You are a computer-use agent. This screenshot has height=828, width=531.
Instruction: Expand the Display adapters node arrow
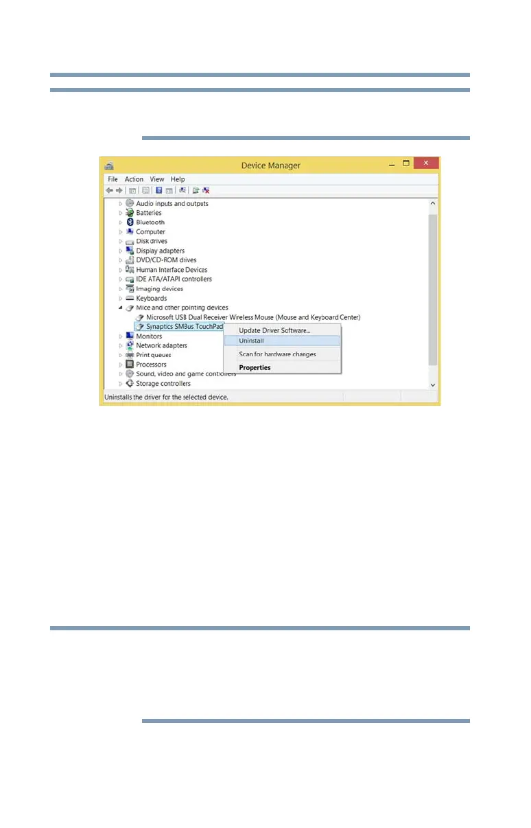point(121,251)
